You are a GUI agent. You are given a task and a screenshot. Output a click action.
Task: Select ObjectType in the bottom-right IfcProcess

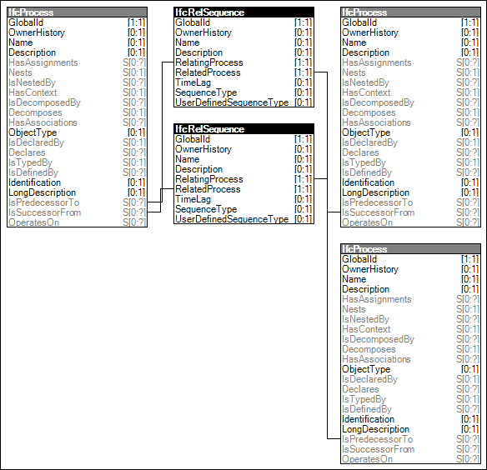[x=410, y=369]
